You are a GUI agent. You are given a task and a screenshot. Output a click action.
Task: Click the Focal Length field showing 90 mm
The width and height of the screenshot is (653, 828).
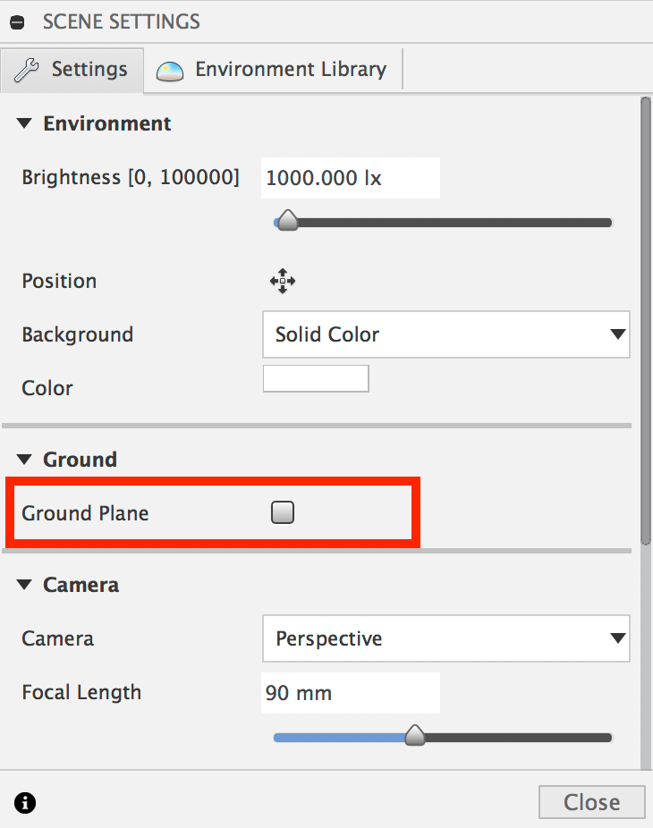pos(350,692)
